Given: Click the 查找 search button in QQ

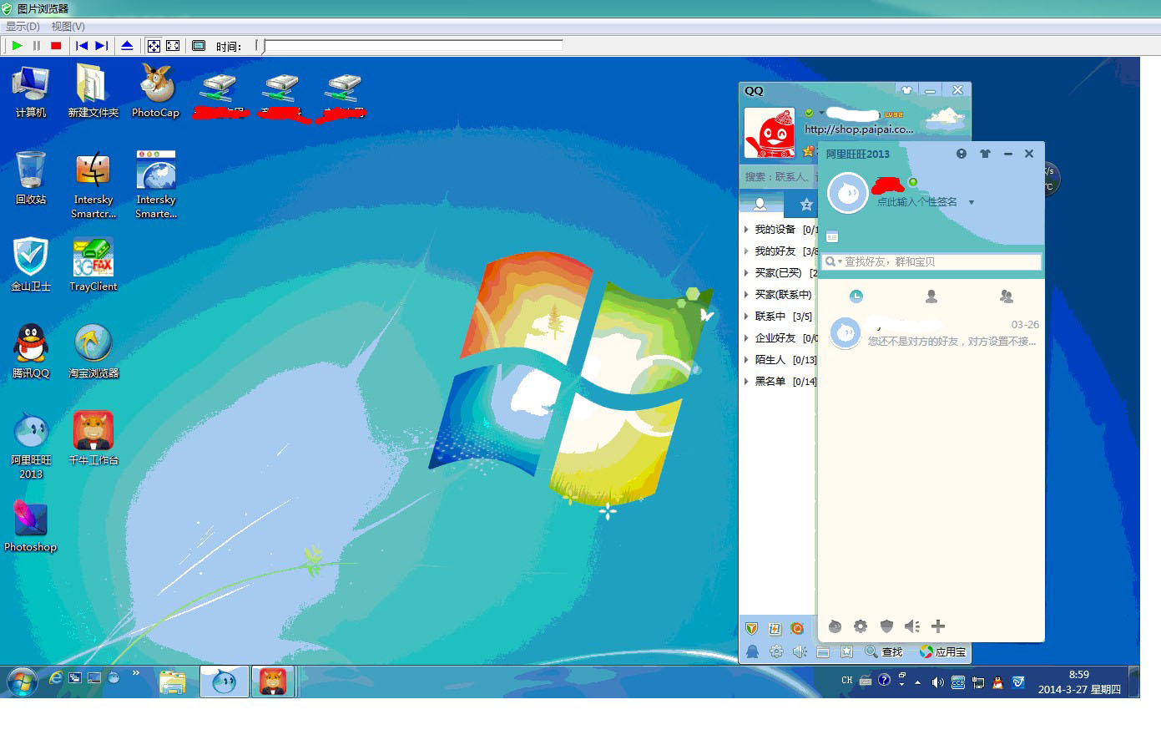Looking at the screenshot, I should click(x=884, y=651).
